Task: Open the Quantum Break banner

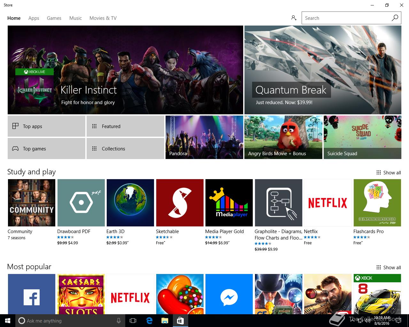Action: (323, 70)
